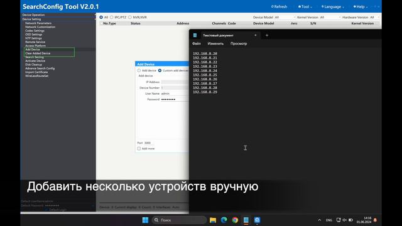Sort by the Address column header
The width and height of the screenshot is (402, 226).
tap(183, 23)
